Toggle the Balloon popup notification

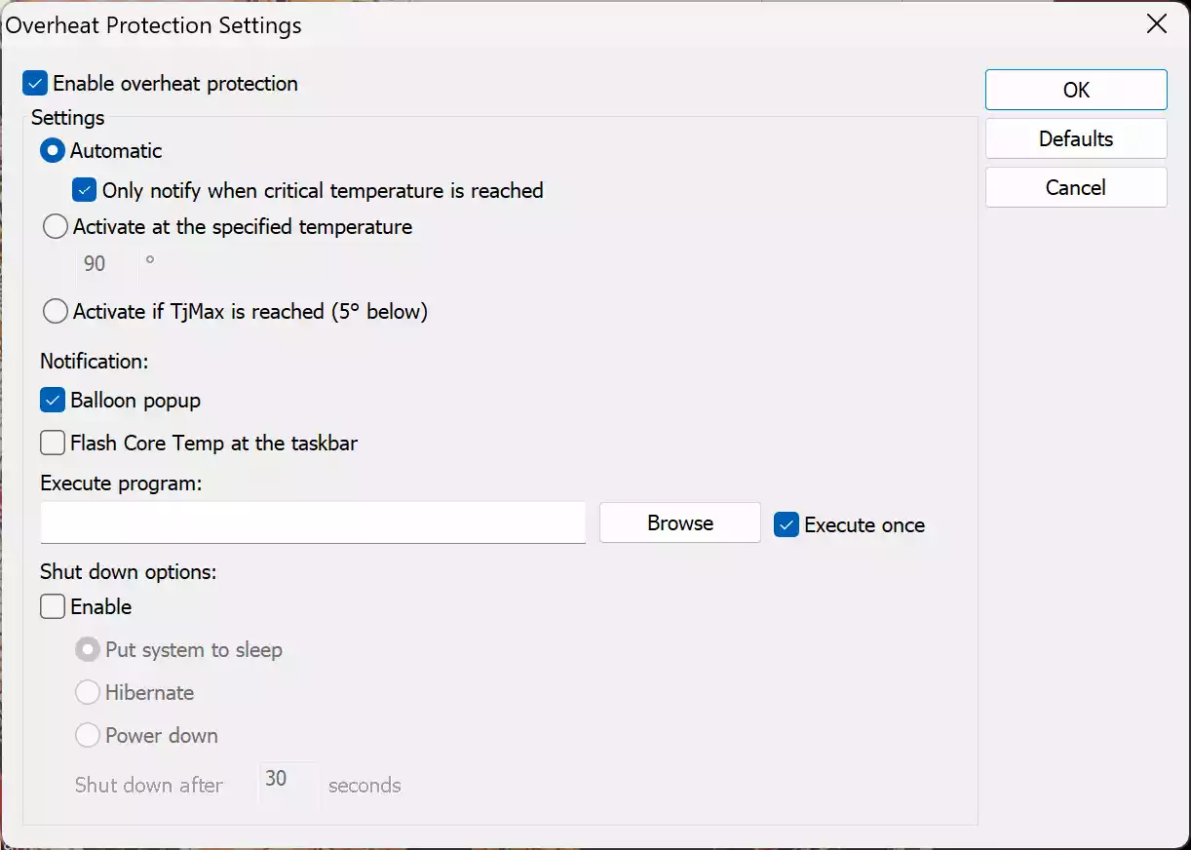click(x=53, y=400)
